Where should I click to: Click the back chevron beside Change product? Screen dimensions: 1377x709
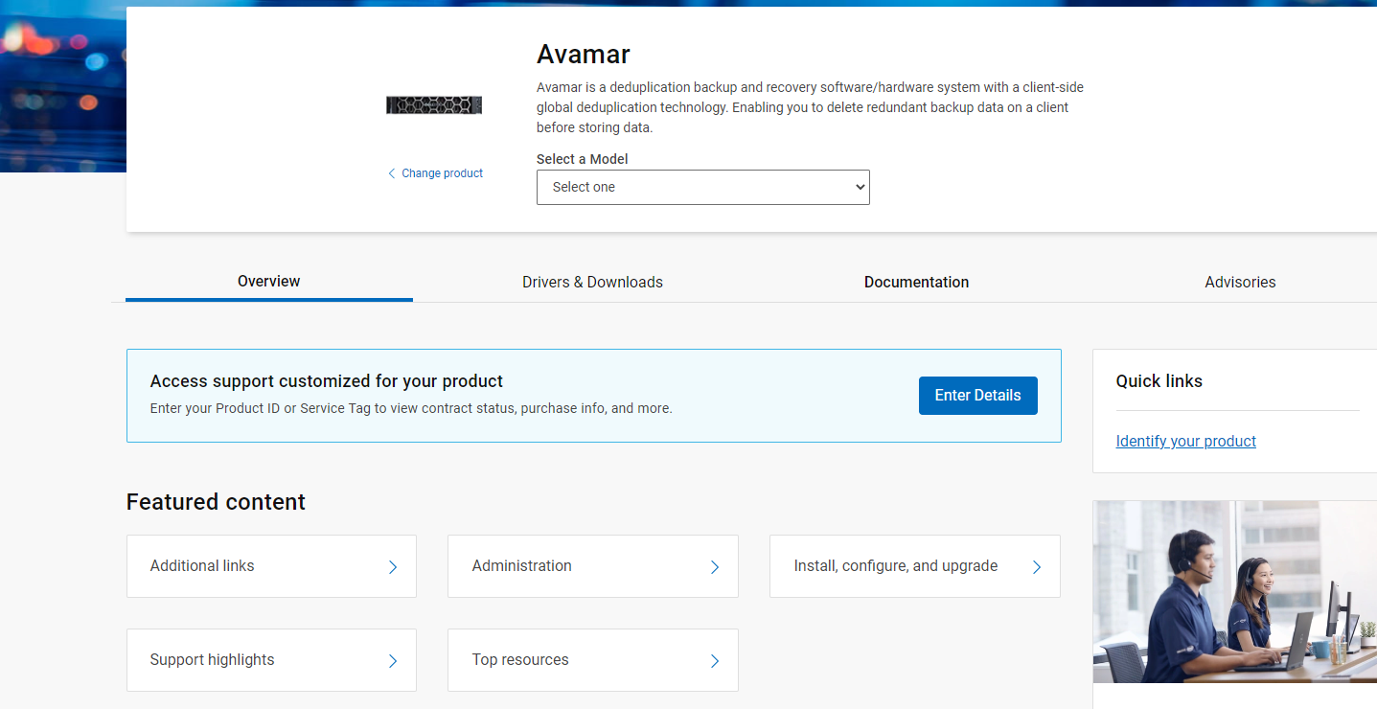tap(391, 172)
